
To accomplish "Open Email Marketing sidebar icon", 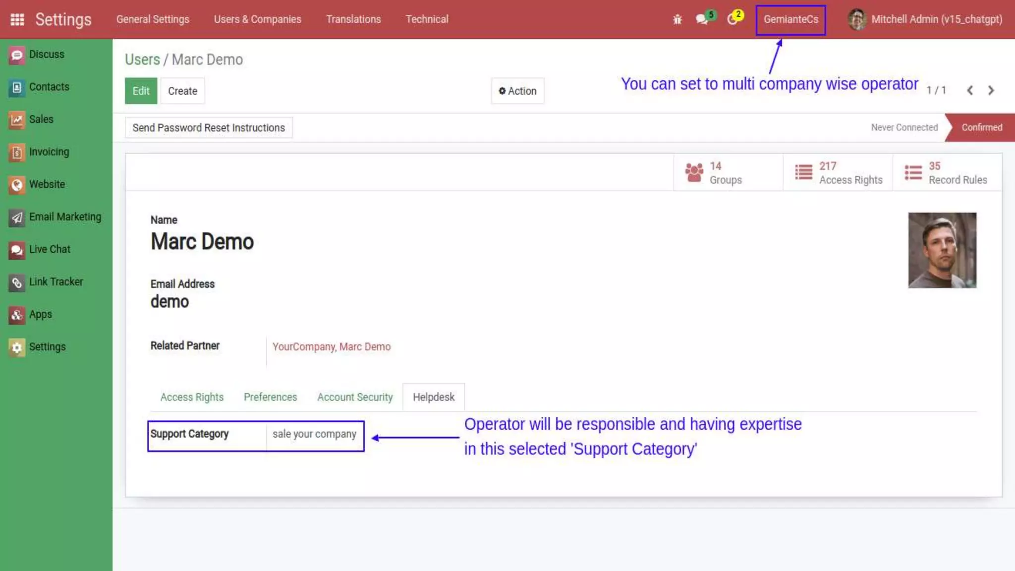I will 16,217.
